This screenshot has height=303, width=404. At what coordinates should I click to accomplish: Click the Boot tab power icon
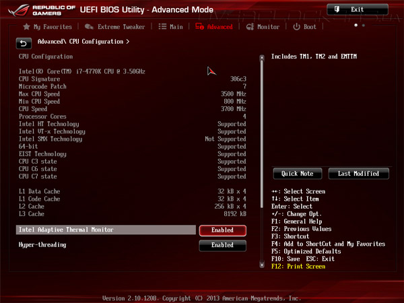(296, 27)
